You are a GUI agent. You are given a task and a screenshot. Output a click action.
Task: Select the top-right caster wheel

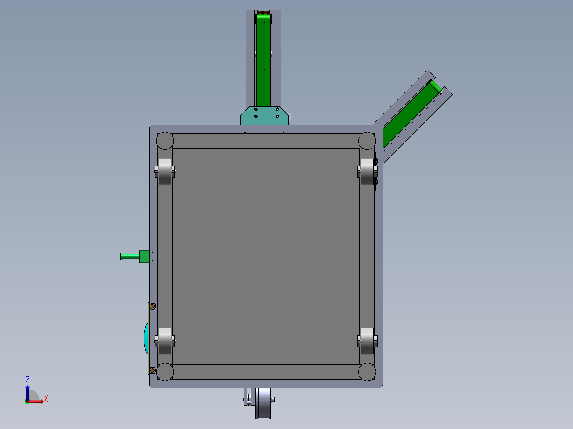coord(367,171)
